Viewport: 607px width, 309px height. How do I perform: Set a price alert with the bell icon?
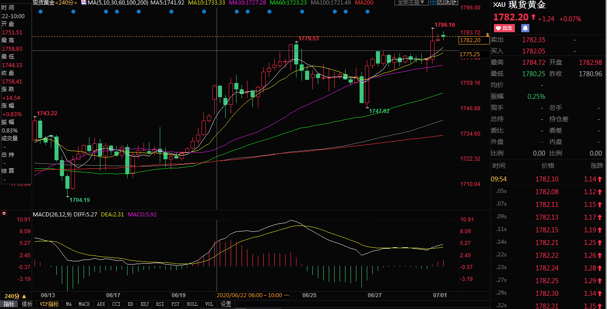click(525, 28)
